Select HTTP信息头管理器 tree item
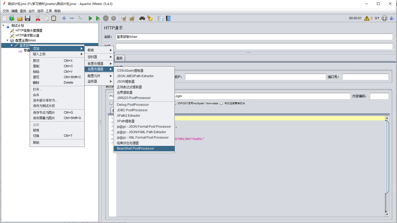 pos(29,30)
